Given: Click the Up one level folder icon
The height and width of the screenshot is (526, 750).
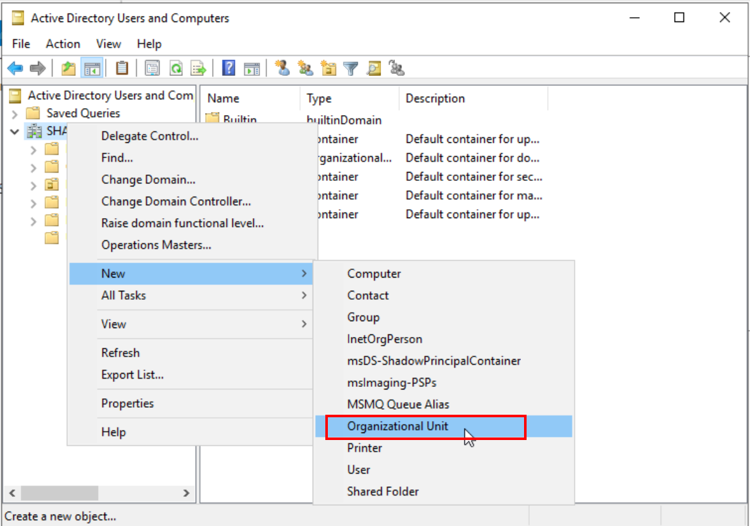Looking at the screenshot, I should [x=68, y=68].
